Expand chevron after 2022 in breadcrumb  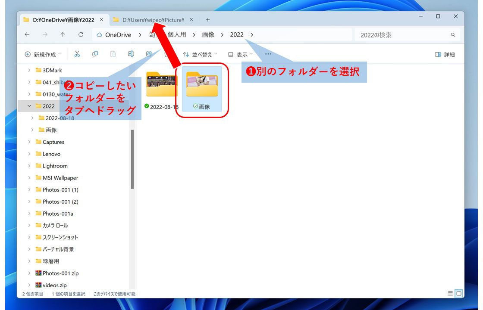point(252,35)
